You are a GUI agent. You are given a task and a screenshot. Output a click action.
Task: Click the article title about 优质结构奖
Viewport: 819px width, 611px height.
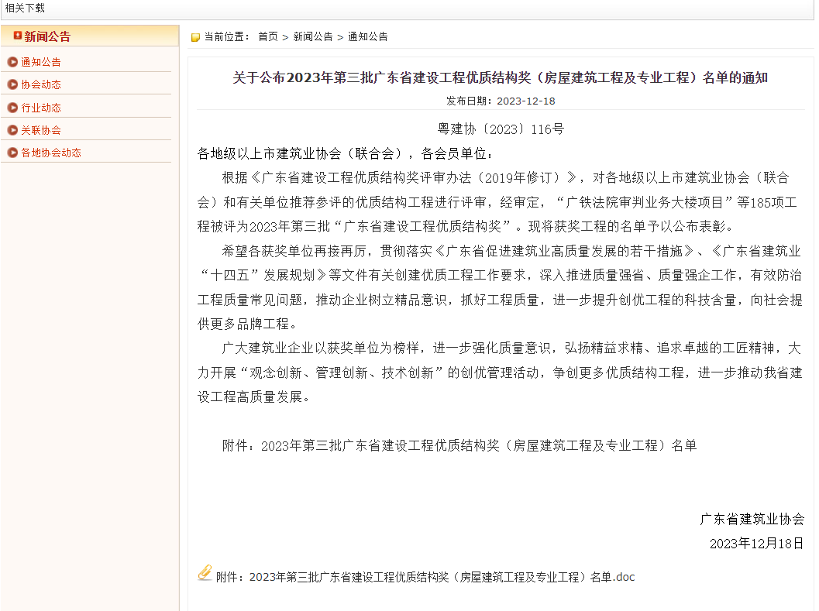pyautogui.click(x=500, y=77)
